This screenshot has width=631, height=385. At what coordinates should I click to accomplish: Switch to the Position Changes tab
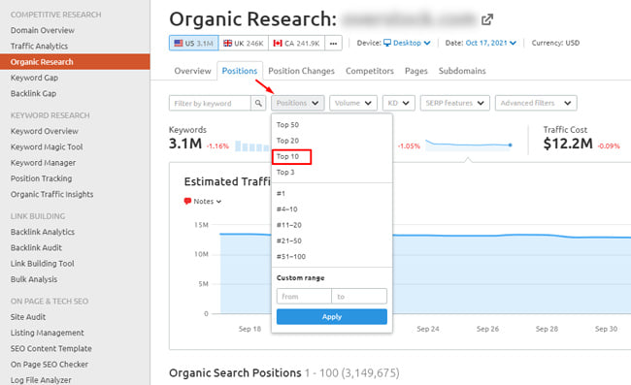(x=301, y=71)
